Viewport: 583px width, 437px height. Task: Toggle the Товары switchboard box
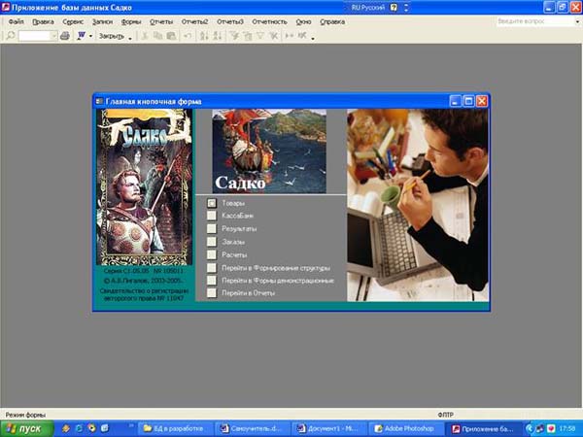[212, 203]
